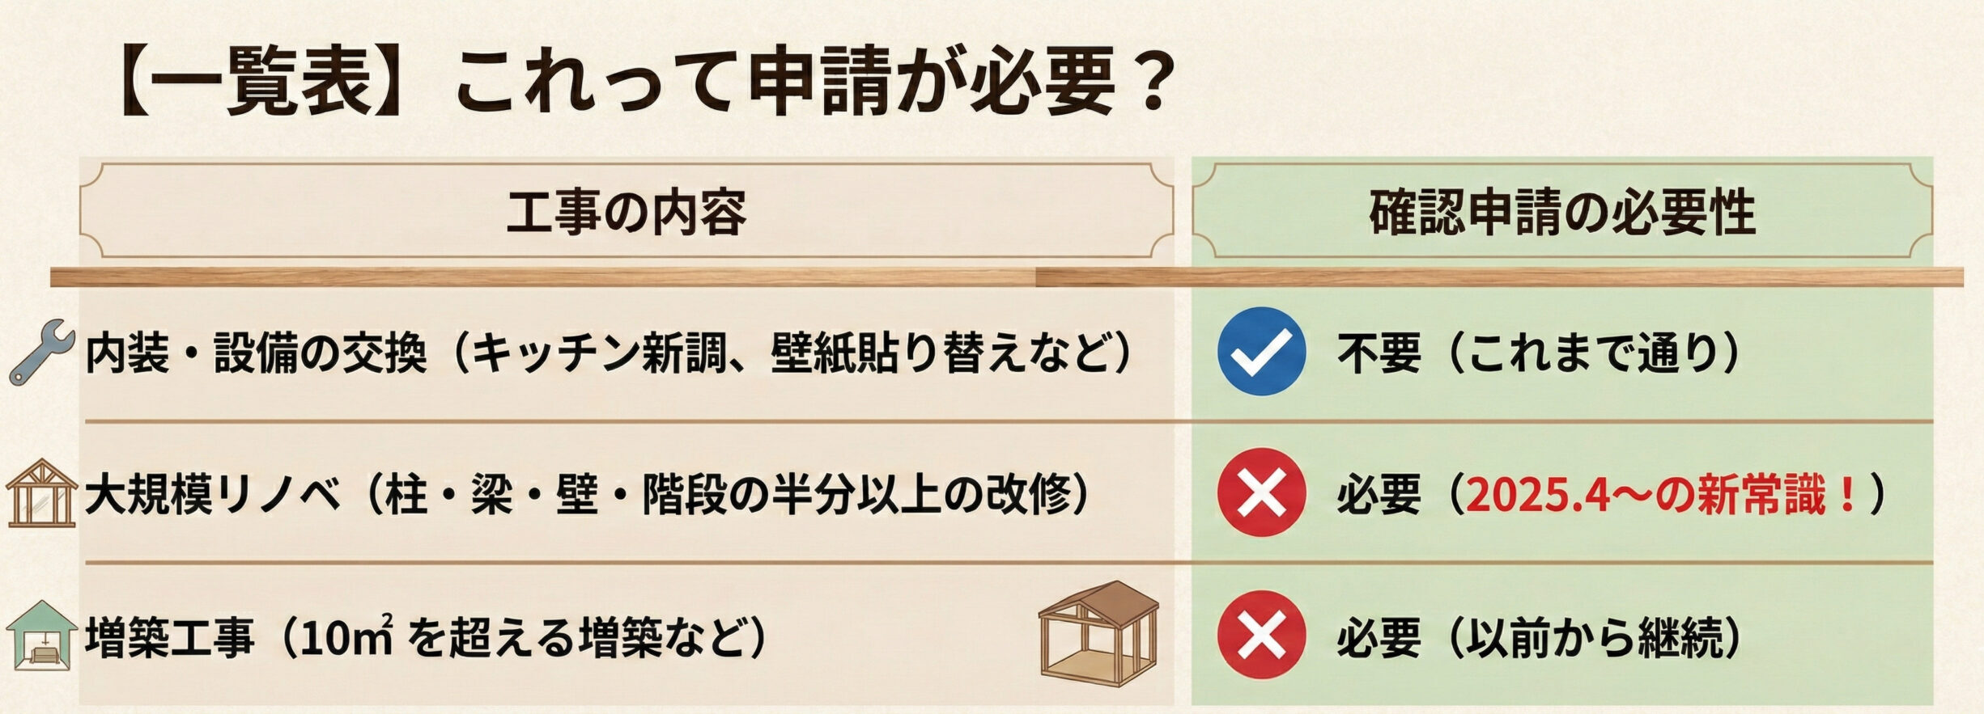Click the red X icon in 増築工事 row
This screenshot has height=714, width=1984.
coord(1261,634)
